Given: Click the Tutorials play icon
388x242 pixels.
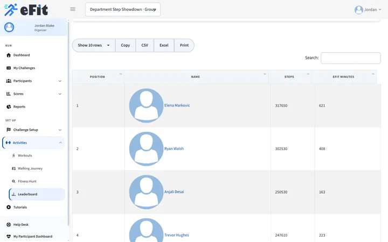Looking at the screenshot, I should [x=9, y=207].
